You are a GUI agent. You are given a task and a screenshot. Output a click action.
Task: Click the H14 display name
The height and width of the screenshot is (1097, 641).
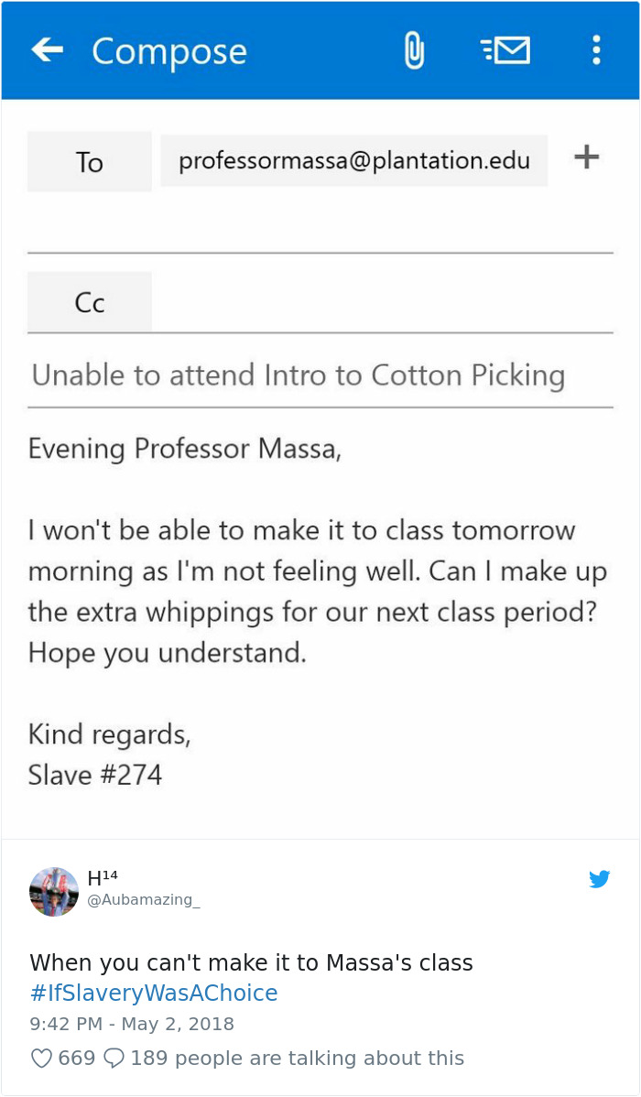tap(103, 878)
